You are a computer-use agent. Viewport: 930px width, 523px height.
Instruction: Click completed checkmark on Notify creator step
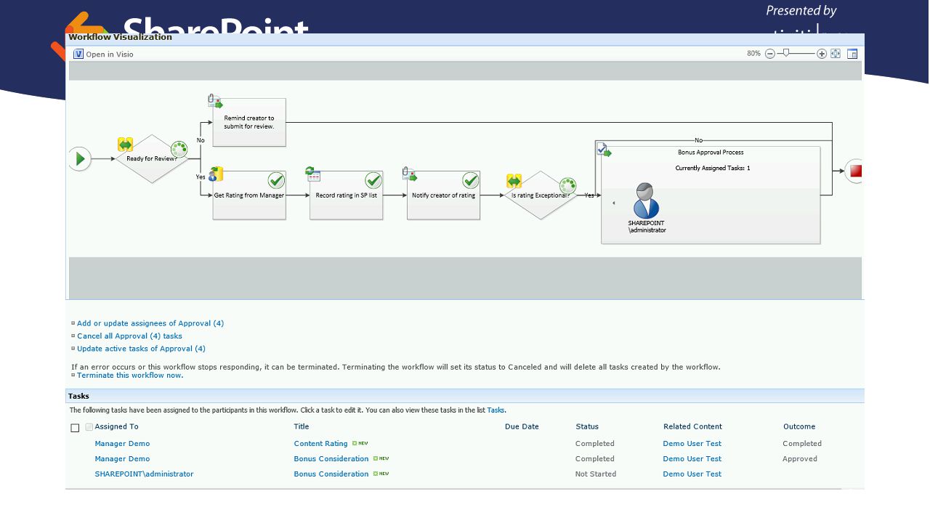point(471,180)
